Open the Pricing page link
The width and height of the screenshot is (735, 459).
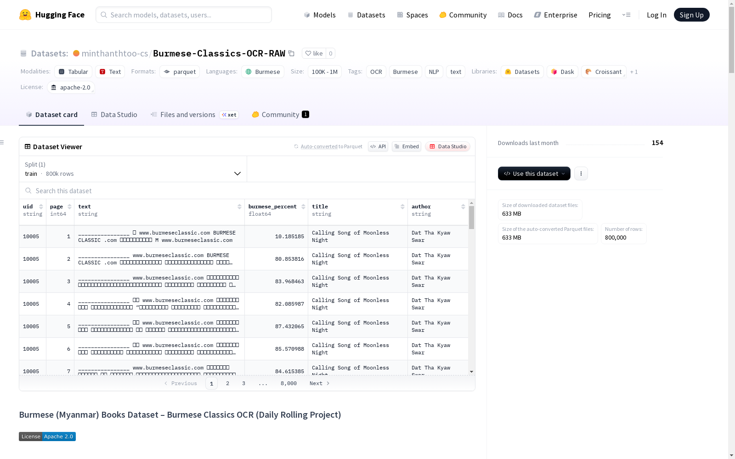[599, 15]
